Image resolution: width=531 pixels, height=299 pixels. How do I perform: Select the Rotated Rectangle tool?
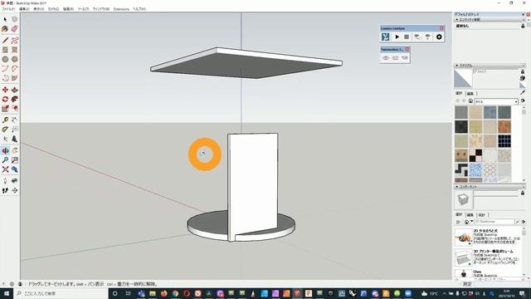[14, 50]
